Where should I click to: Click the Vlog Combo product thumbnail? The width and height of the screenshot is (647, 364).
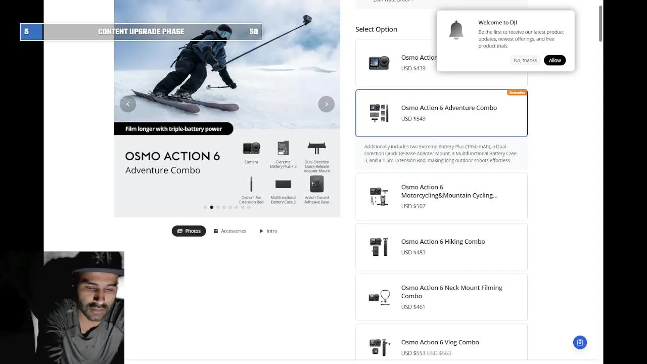tap(379, 347)
